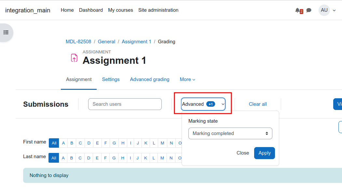This screenshot has width=342, height=191.
Task: Open the Dashboard page
Action: click(91, 10)
